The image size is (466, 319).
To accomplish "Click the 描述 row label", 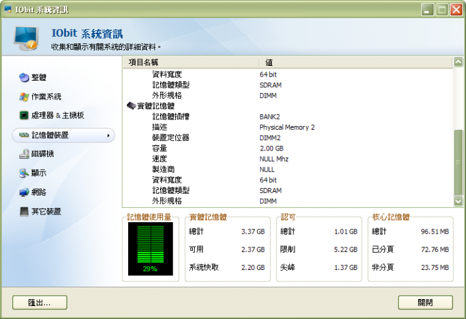I will 160,127.
